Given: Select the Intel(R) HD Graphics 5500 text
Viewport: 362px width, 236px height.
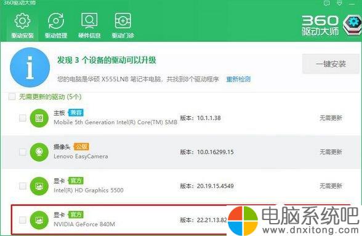Looking at the screenshot, I should (89, 191).
